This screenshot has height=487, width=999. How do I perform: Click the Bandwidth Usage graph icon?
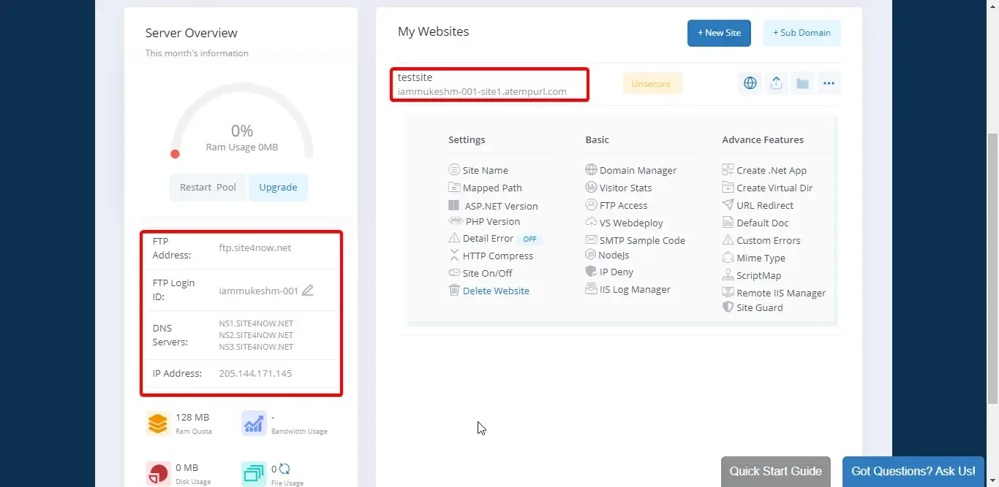[x=252, y=423]
